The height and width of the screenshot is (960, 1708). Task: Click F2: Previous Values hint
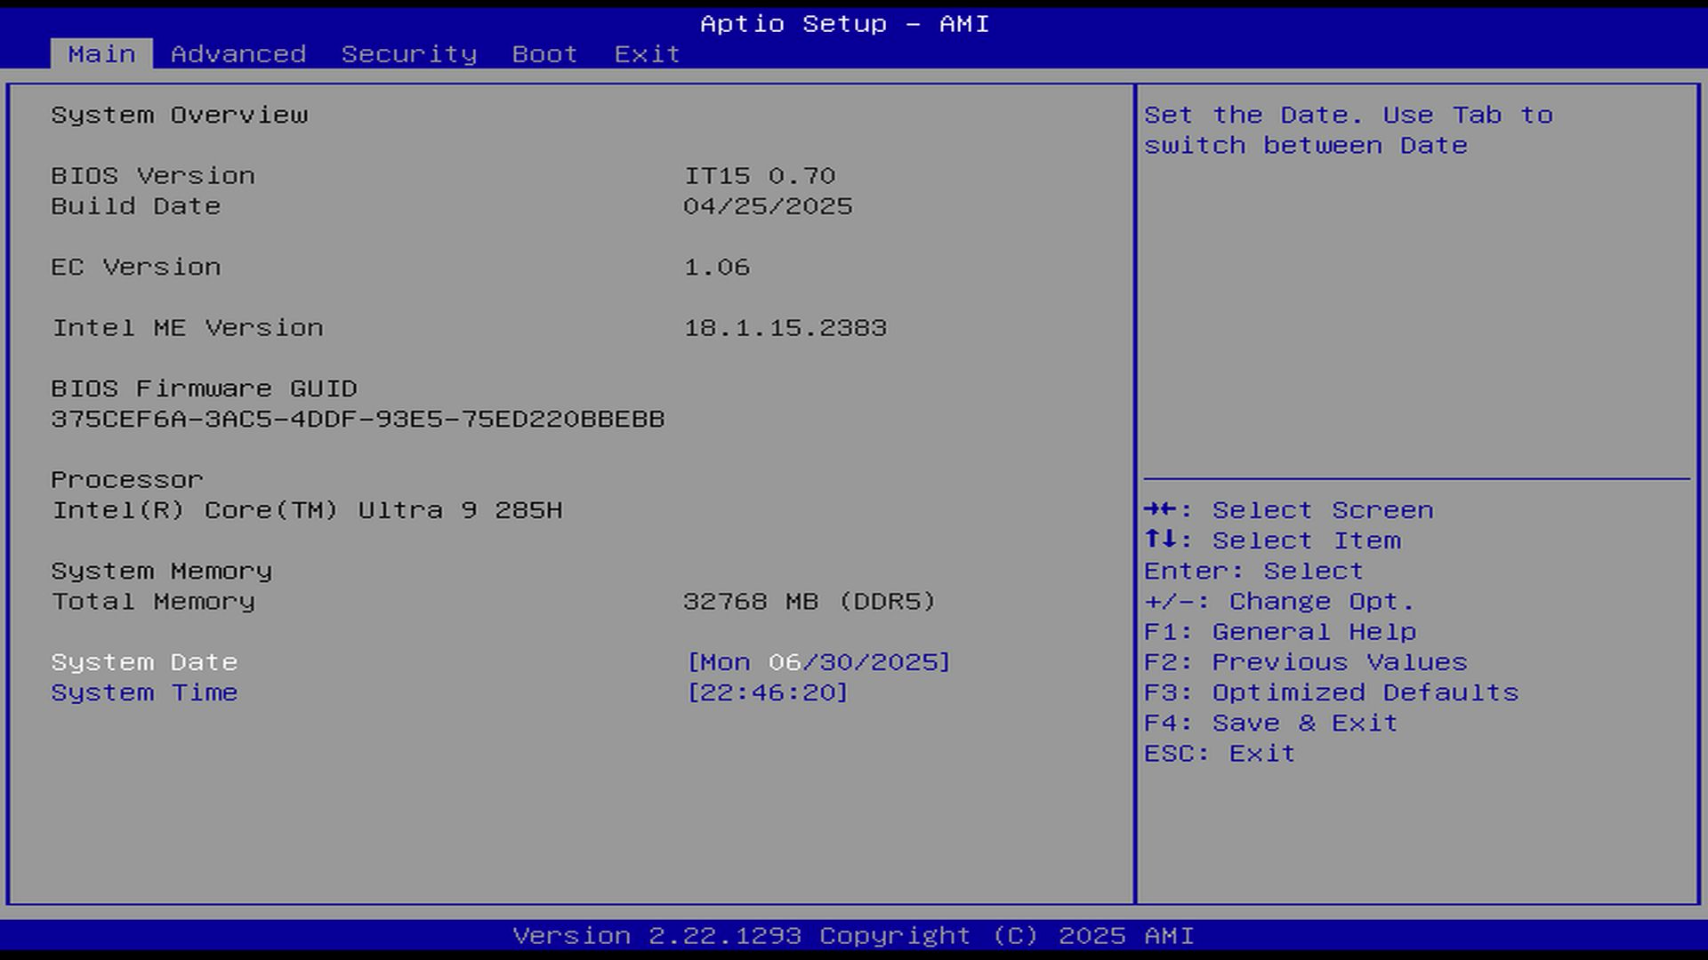[1305, 662]
